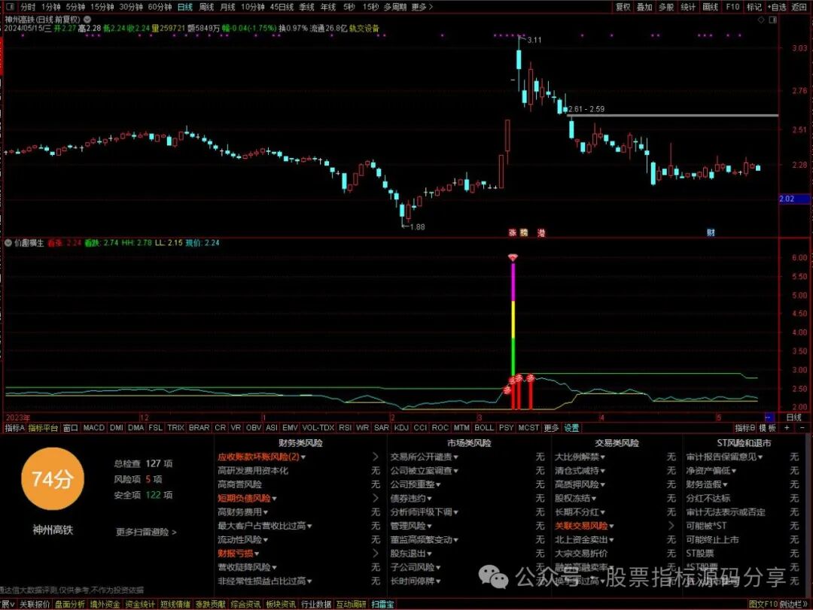Open the 复权 adjustment option
The image size is (813, 610).
pyautogui.click(x=623, y=7)
